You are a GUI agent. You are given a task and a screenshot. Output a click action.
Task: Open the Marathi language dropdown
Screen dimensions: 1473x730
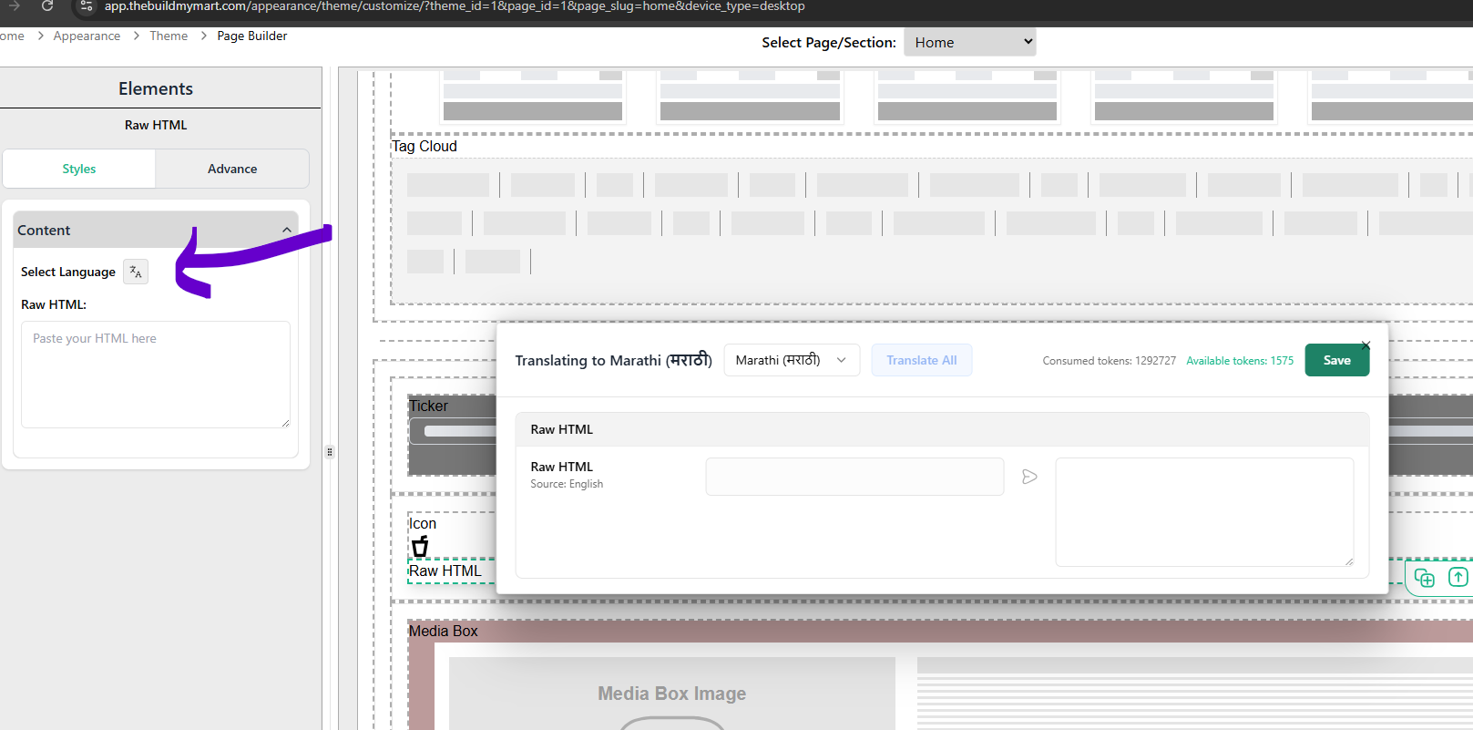(x=792, y=360)
